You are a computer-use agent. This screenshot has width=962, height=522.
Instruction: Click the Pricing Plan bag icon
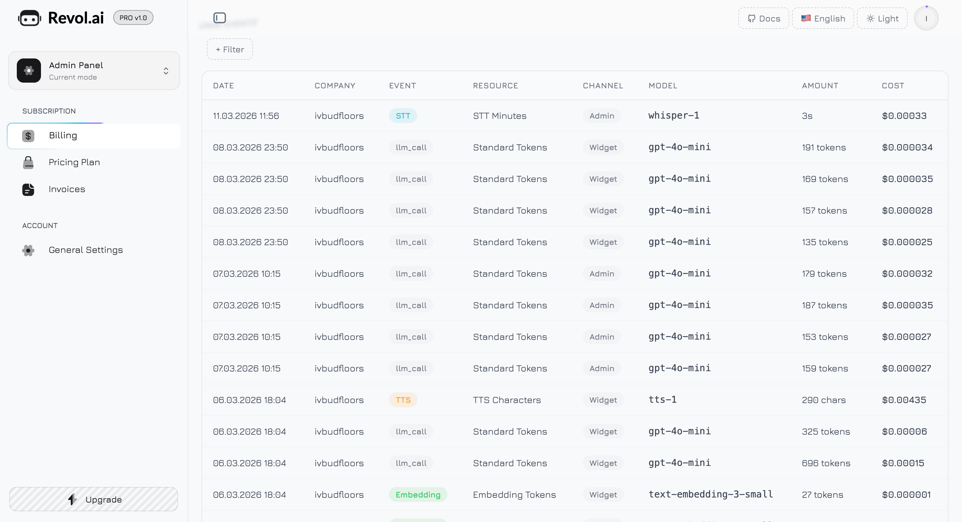28,163
